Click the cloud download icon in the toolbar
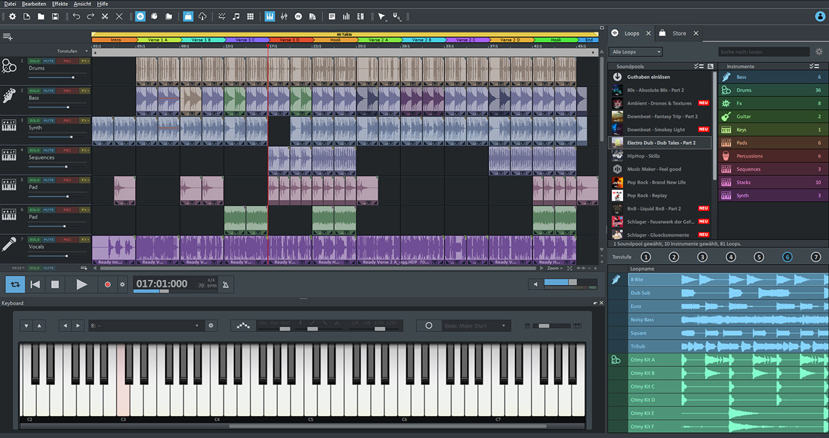Image resolution: width=829 pixels, height=438 pixels. [201, 16]
